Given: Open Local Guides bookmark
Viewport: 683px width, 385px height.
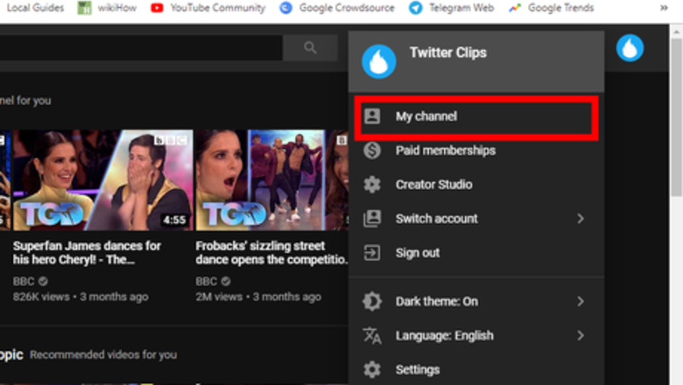Looking at the screenshot, I should pos(35,8).
